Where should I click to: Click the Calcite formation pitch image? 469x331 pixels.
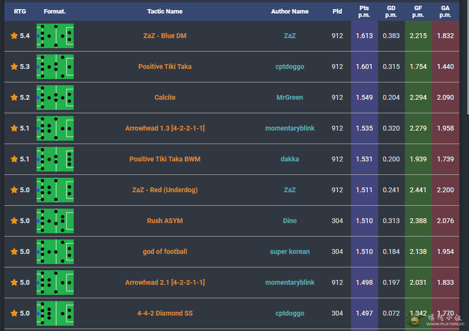pyautogui.click(x=55, y=97)
